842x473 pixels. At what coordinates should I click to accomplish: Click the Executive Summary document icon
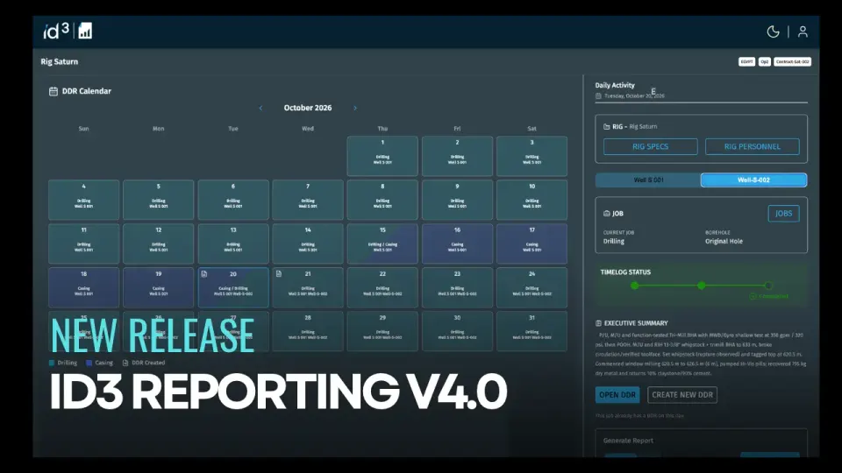click(x=598, y=323)
